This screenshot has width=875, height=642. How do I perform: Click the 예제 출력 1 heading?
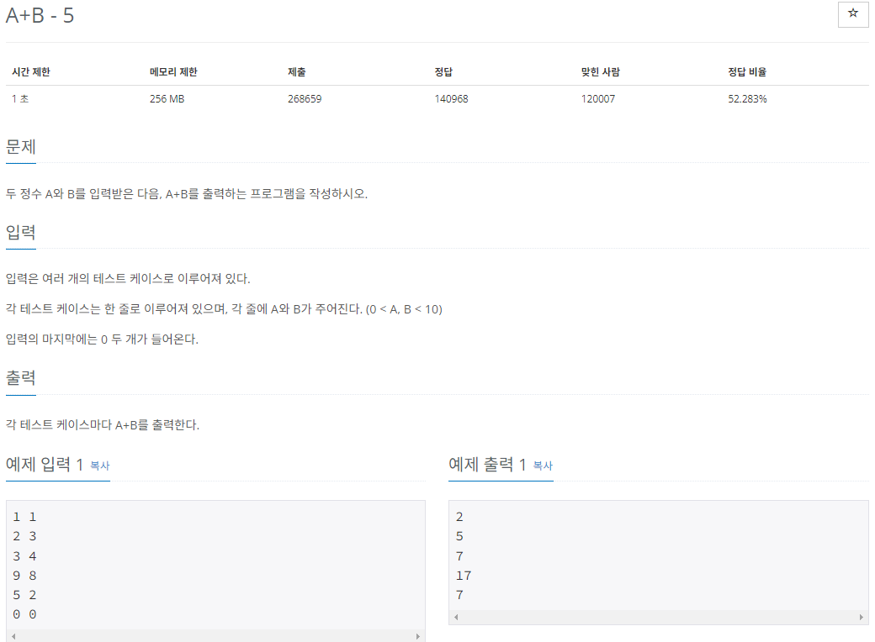(x=487, y=464)
